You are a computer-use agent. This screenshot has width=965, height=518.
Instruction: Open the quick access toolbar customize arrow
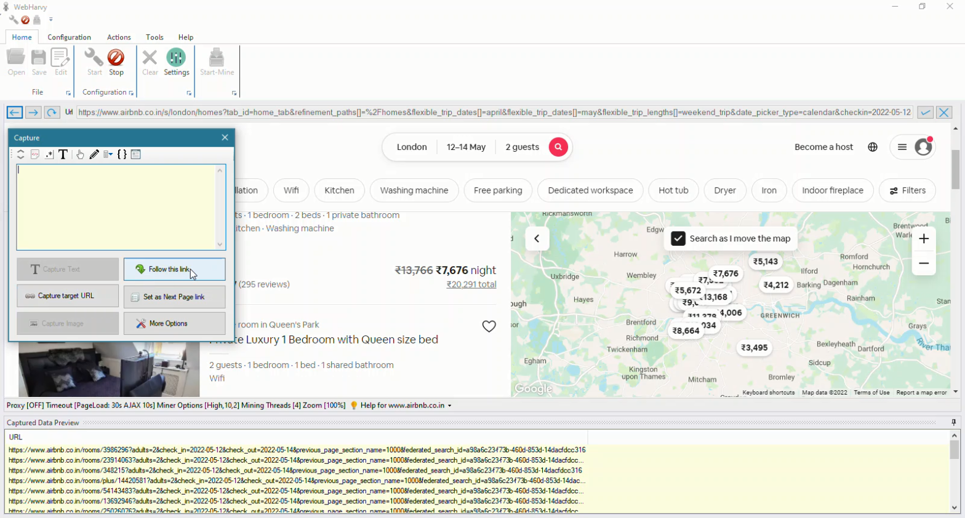[x=51, y=20]
